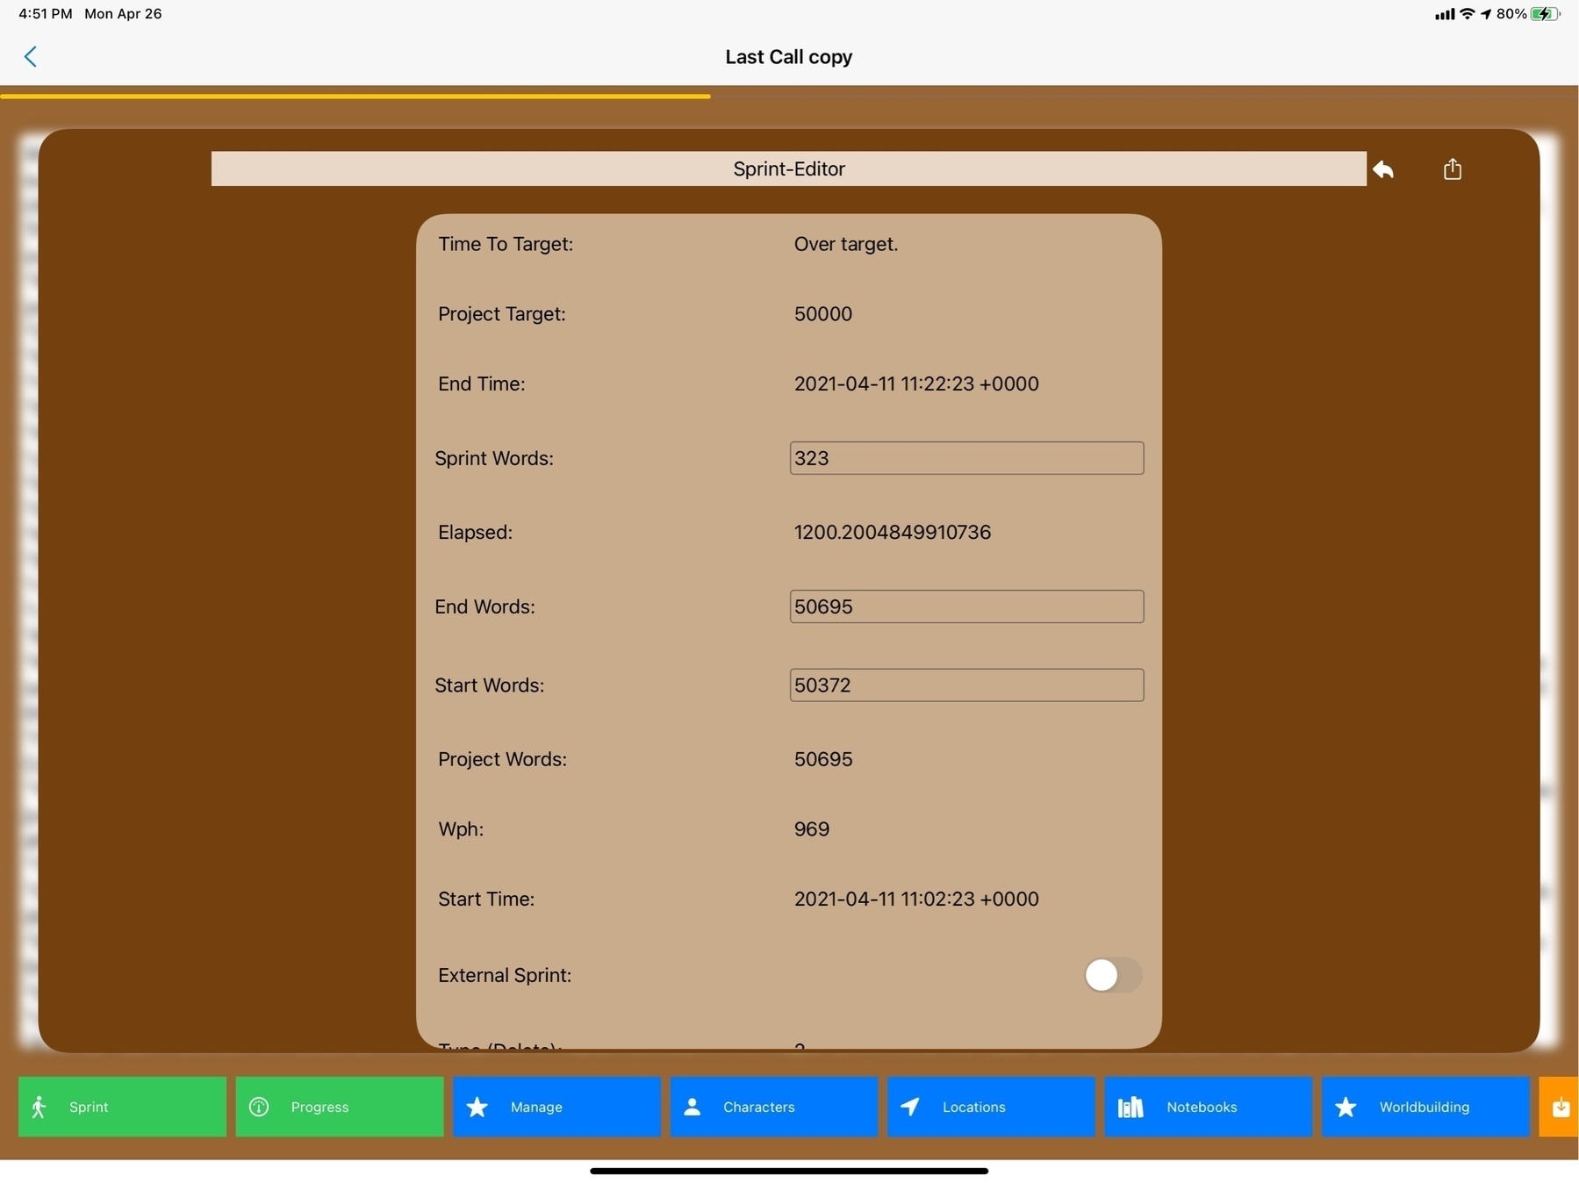This screenshot has width=1579, height=1183.
Task: Toggle the External Sprint switch
Action: [x=1112, y=975]
